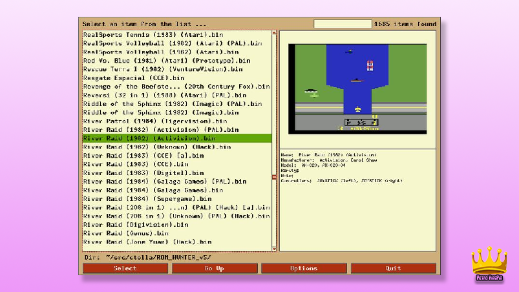
Task: Select River Raid (1984) (Galaga Games) (PAL).bin
Action: pyautogui.click(x=177, y=182)
